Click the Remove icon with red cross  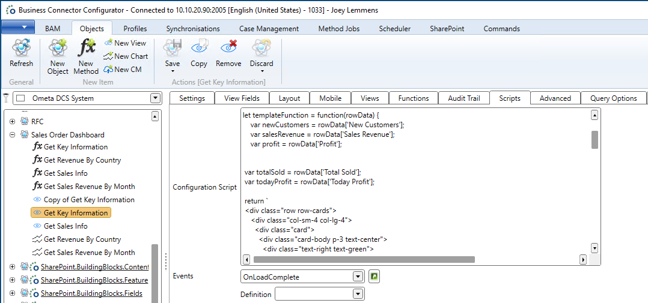pos(228,48)
